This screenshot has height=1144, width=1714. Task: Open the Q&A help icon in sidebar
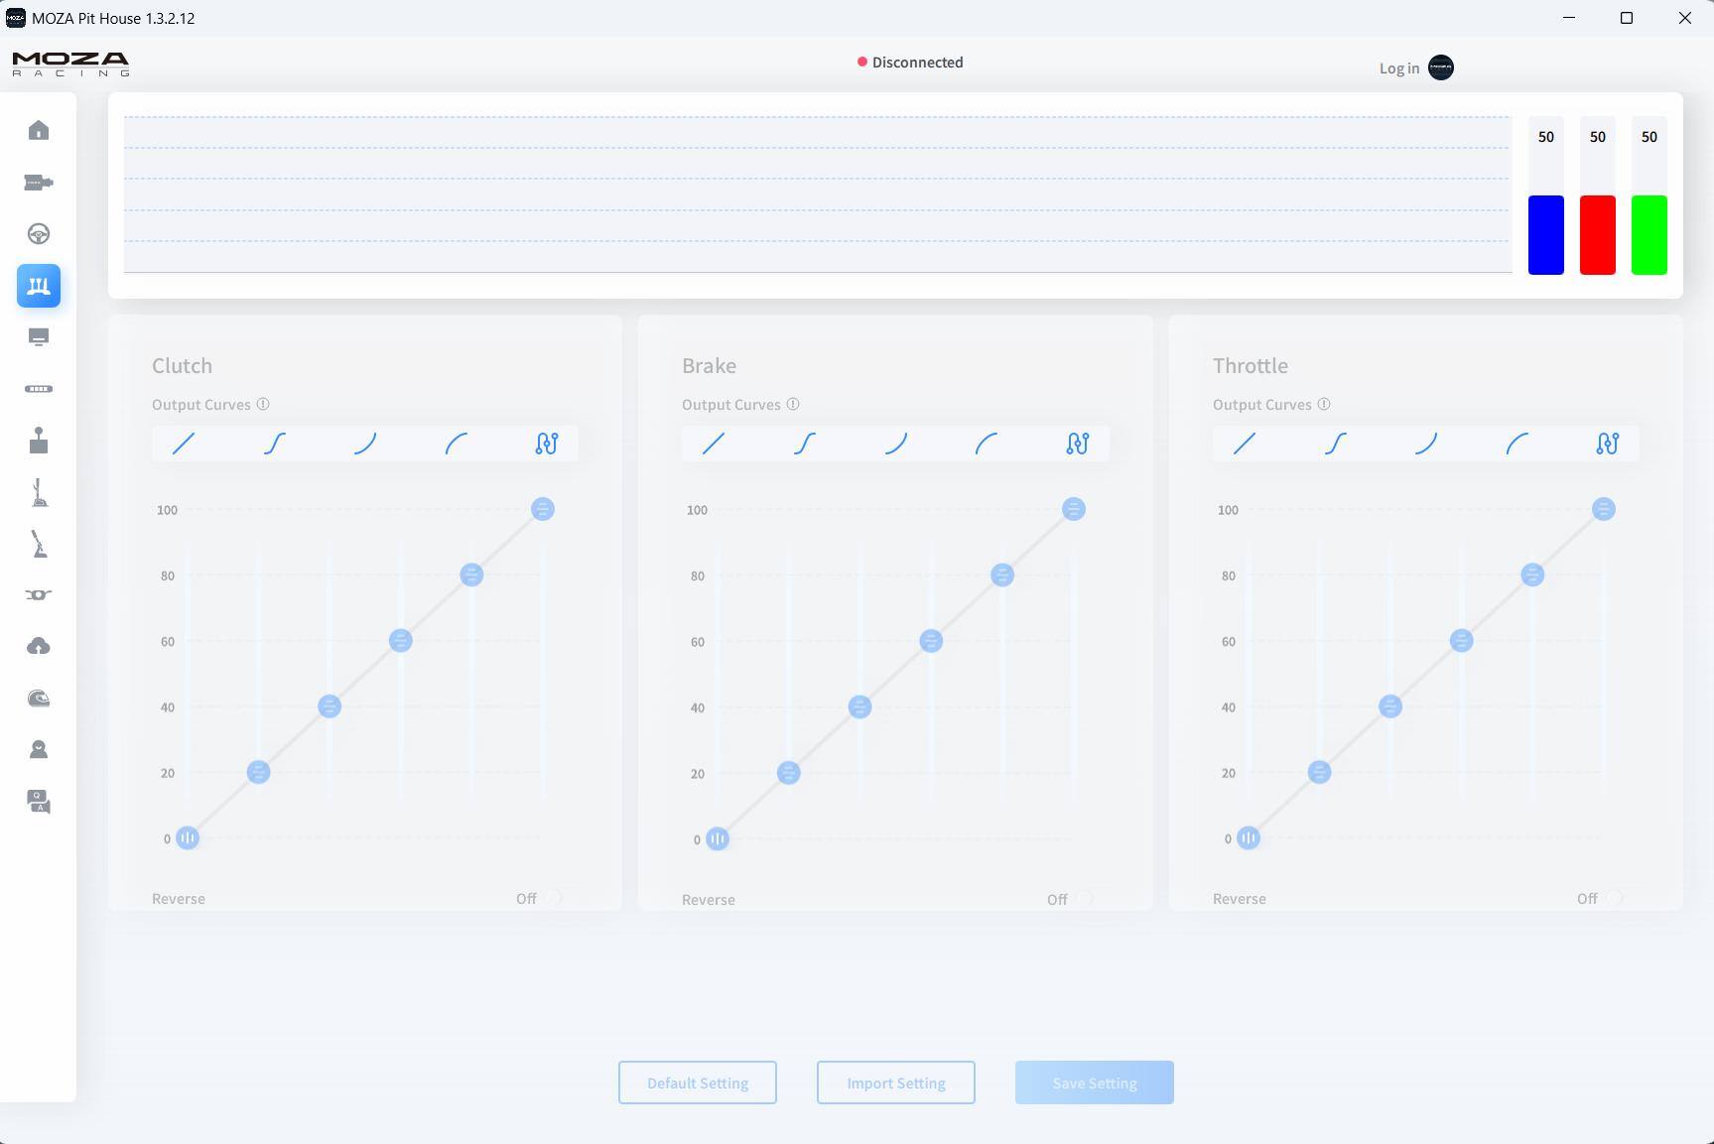coord(39,802)
